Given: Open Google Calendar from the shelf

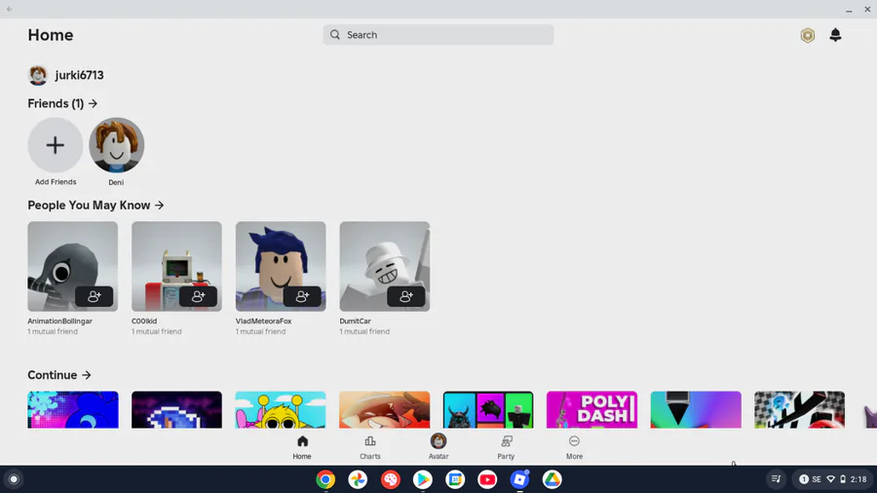Looking at the screenshot, I should click(x=455, y=479).
